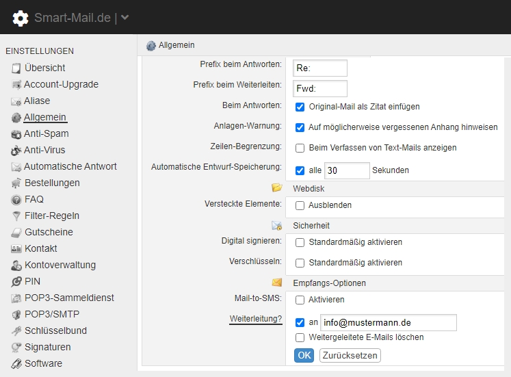Enable Verschlüsseln by default checkbox

[300, 263]
